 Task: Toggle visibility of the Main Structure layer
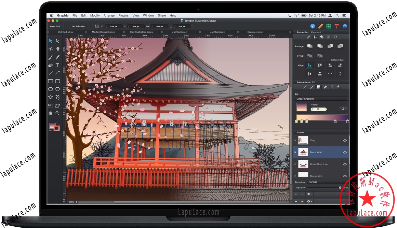click(344, 164)
